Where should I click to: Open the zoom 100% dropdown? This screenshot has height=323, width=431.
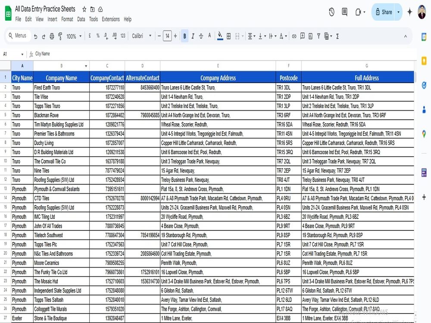74,36
